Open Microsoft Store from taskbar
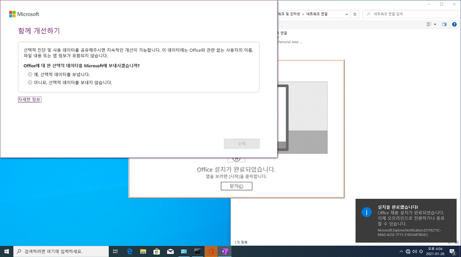Viewport: 461px width, 257px height. [x=157, y=251]
